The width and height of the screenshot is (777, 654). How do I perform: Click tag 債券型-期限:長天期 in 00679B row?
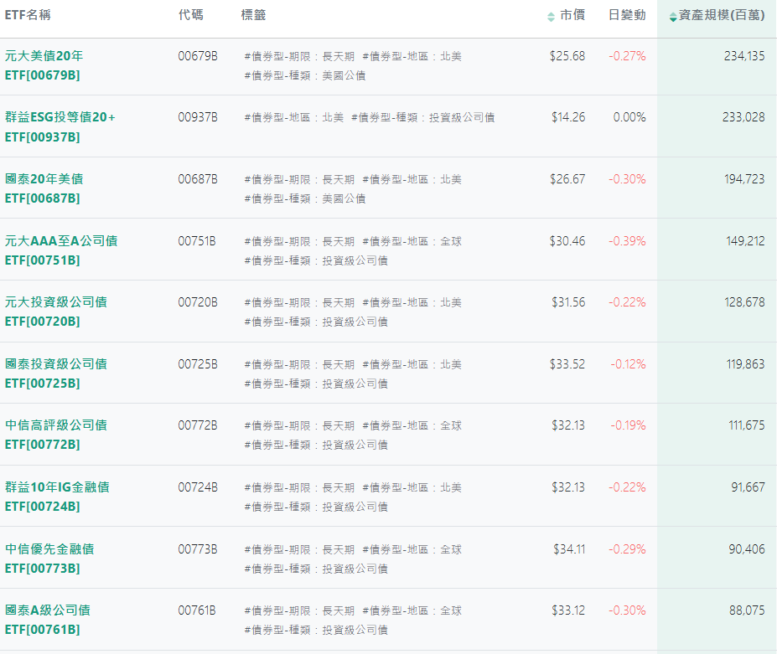[x=299, y=56]
